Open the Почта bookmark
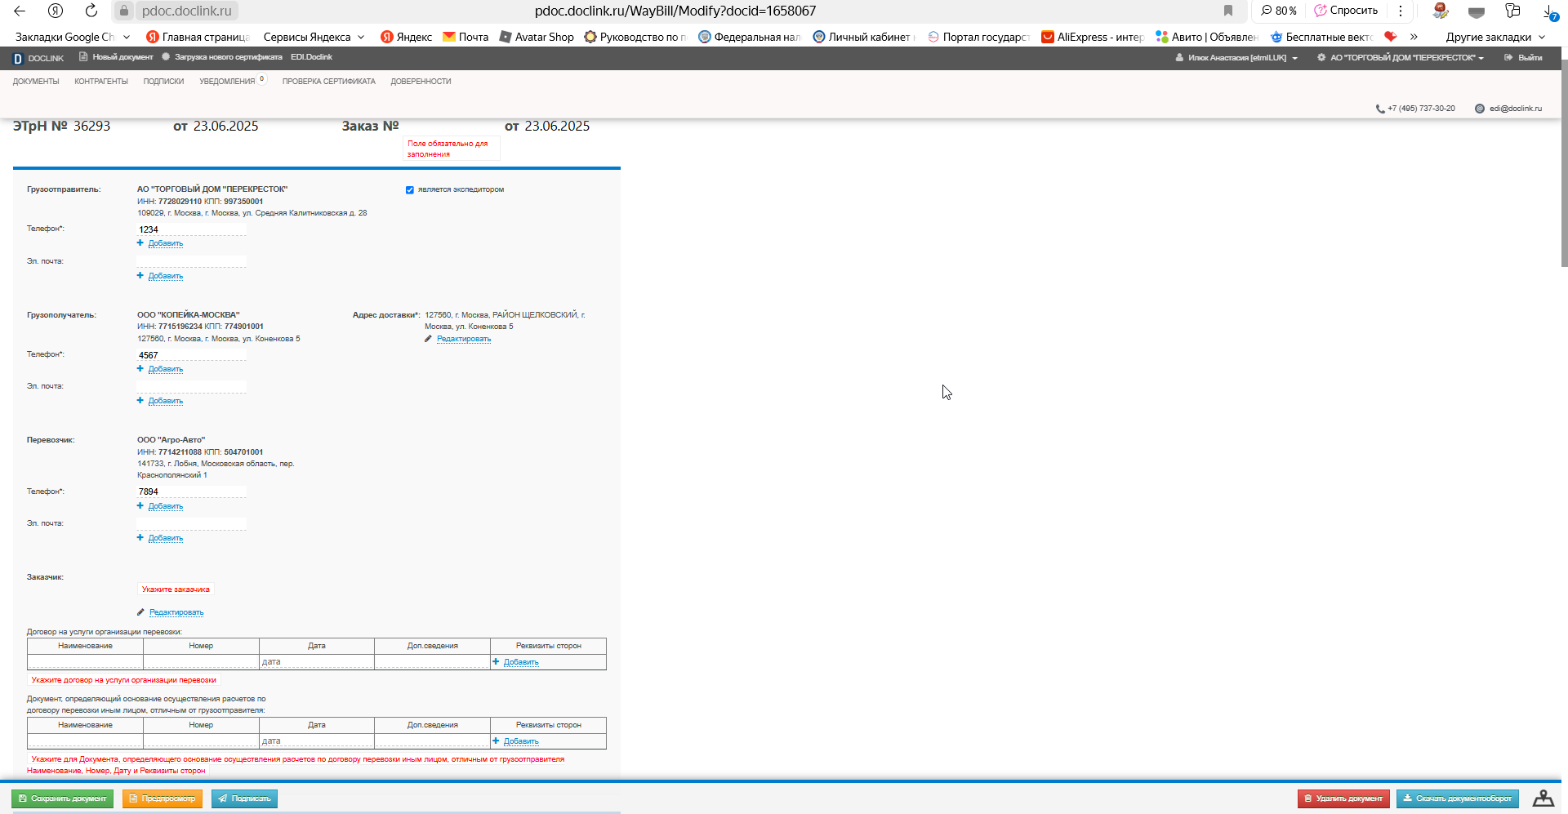 (x=465, y=37)
